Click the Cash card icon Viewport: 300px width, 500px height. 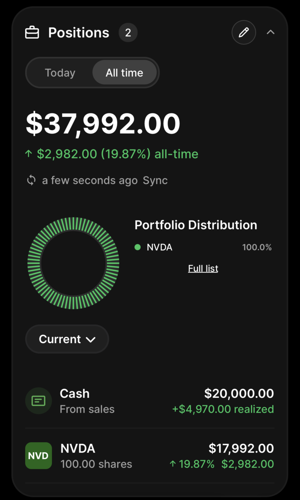coord(38,401)
